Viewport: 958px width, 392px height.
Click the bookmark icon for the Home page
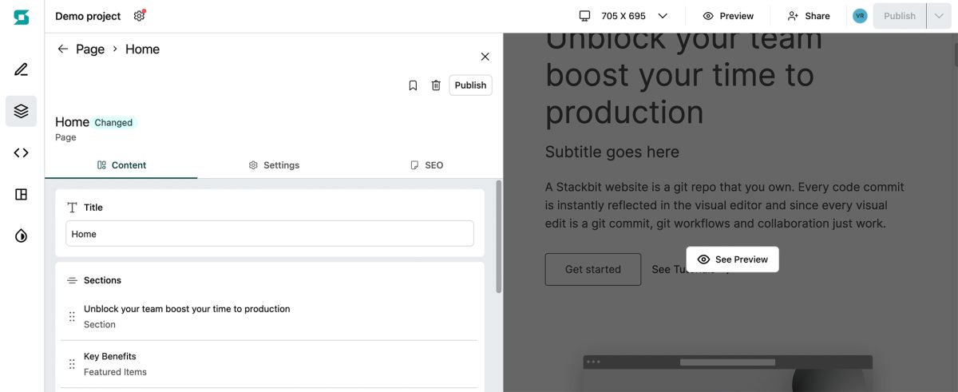413,85
